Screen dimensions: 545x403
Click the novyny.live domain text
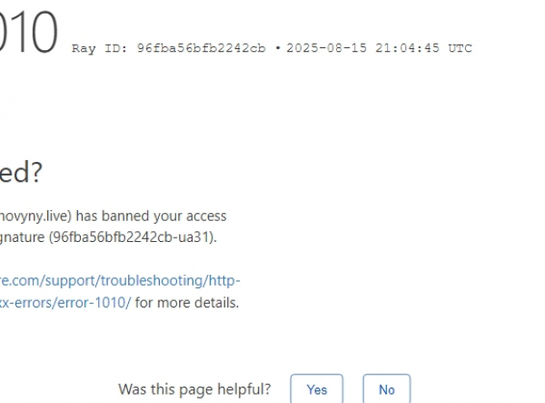(34, 217)
